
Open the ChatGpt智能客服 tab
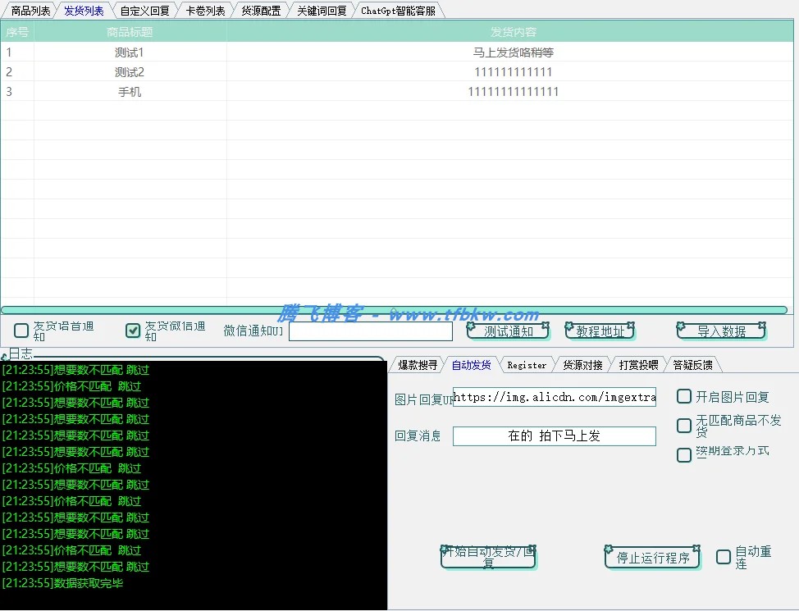click(399, 10)
